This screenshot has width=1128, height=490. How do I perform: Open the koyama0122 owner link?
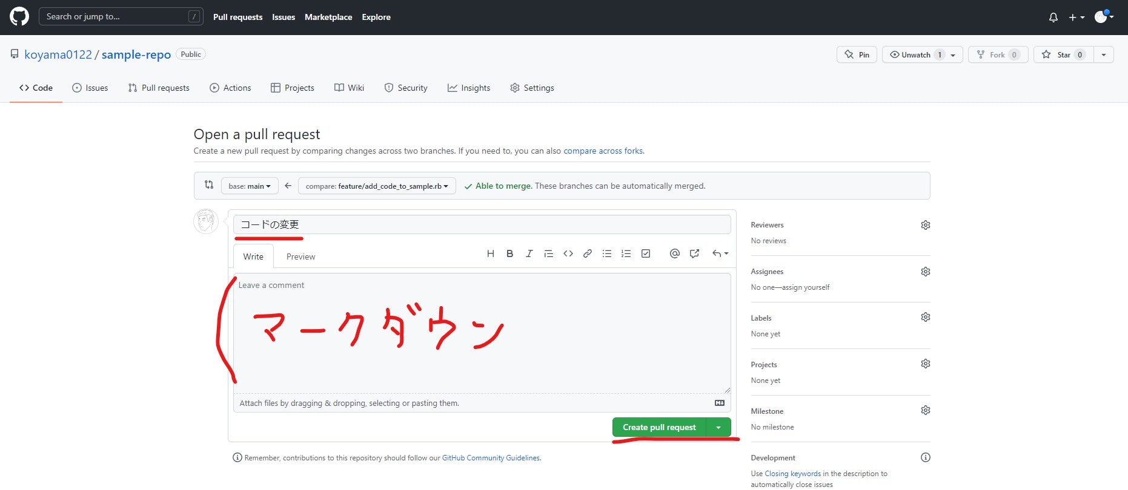(x=58, y=54)
